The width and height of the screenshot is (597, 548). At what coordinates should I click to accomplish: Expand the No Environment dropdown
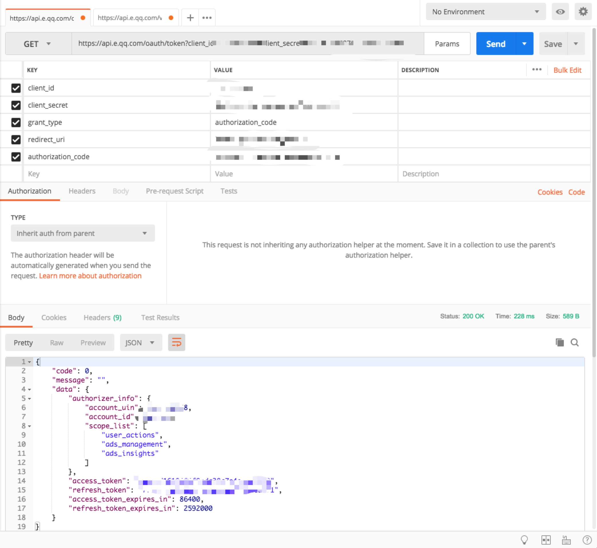click(485, 12)
